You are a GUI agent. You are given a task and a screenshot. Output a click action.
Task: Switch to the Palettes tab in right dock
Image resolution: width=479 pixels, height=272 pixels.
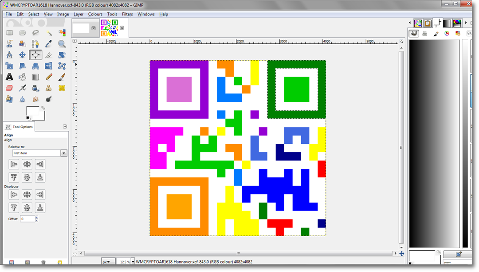(x=457, y=23)
